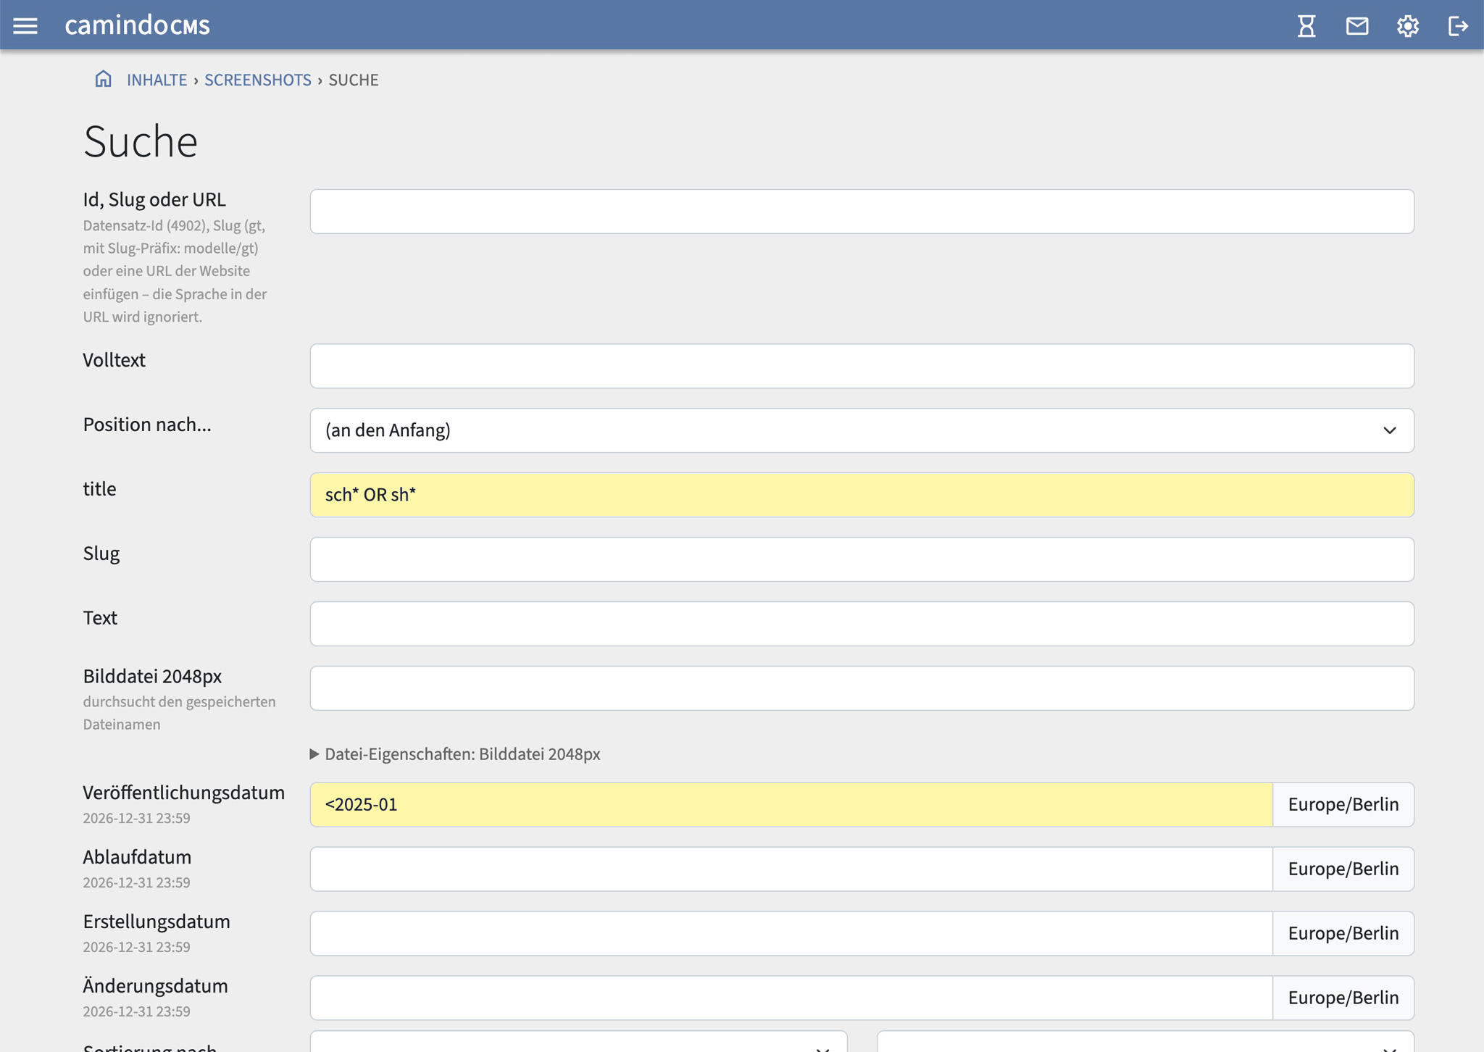Open INHALTE breadcrumb link
1484x1052 pixels.
pos(157,80)
